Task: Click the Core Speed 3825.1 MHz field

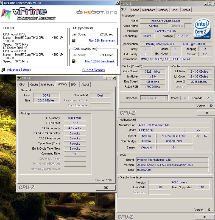Action: (x=152, y=71)
